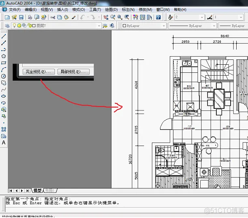Expand the 图层7 layer dropdown
Screen dimensions: 248x218
click(x=99, y=26)
